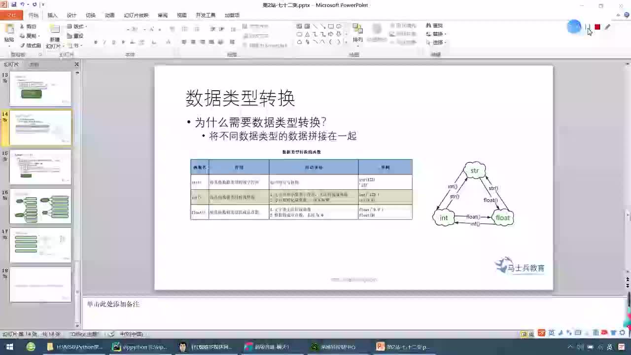Switch to the 切换 (Transitions) ribbon tab
The image size is (631, 355).
tap(91, 15)
